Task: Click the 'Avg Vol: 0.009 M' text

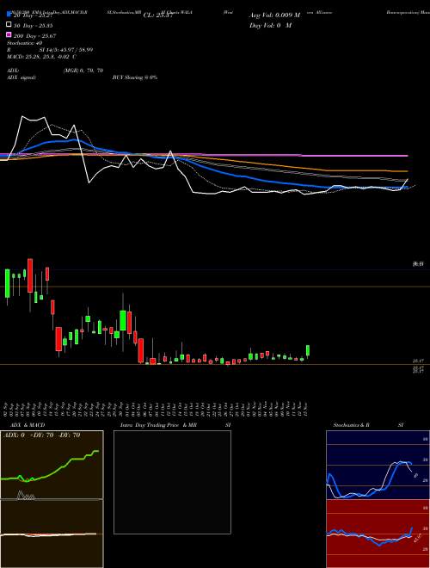Action: [x=274, y=15]
